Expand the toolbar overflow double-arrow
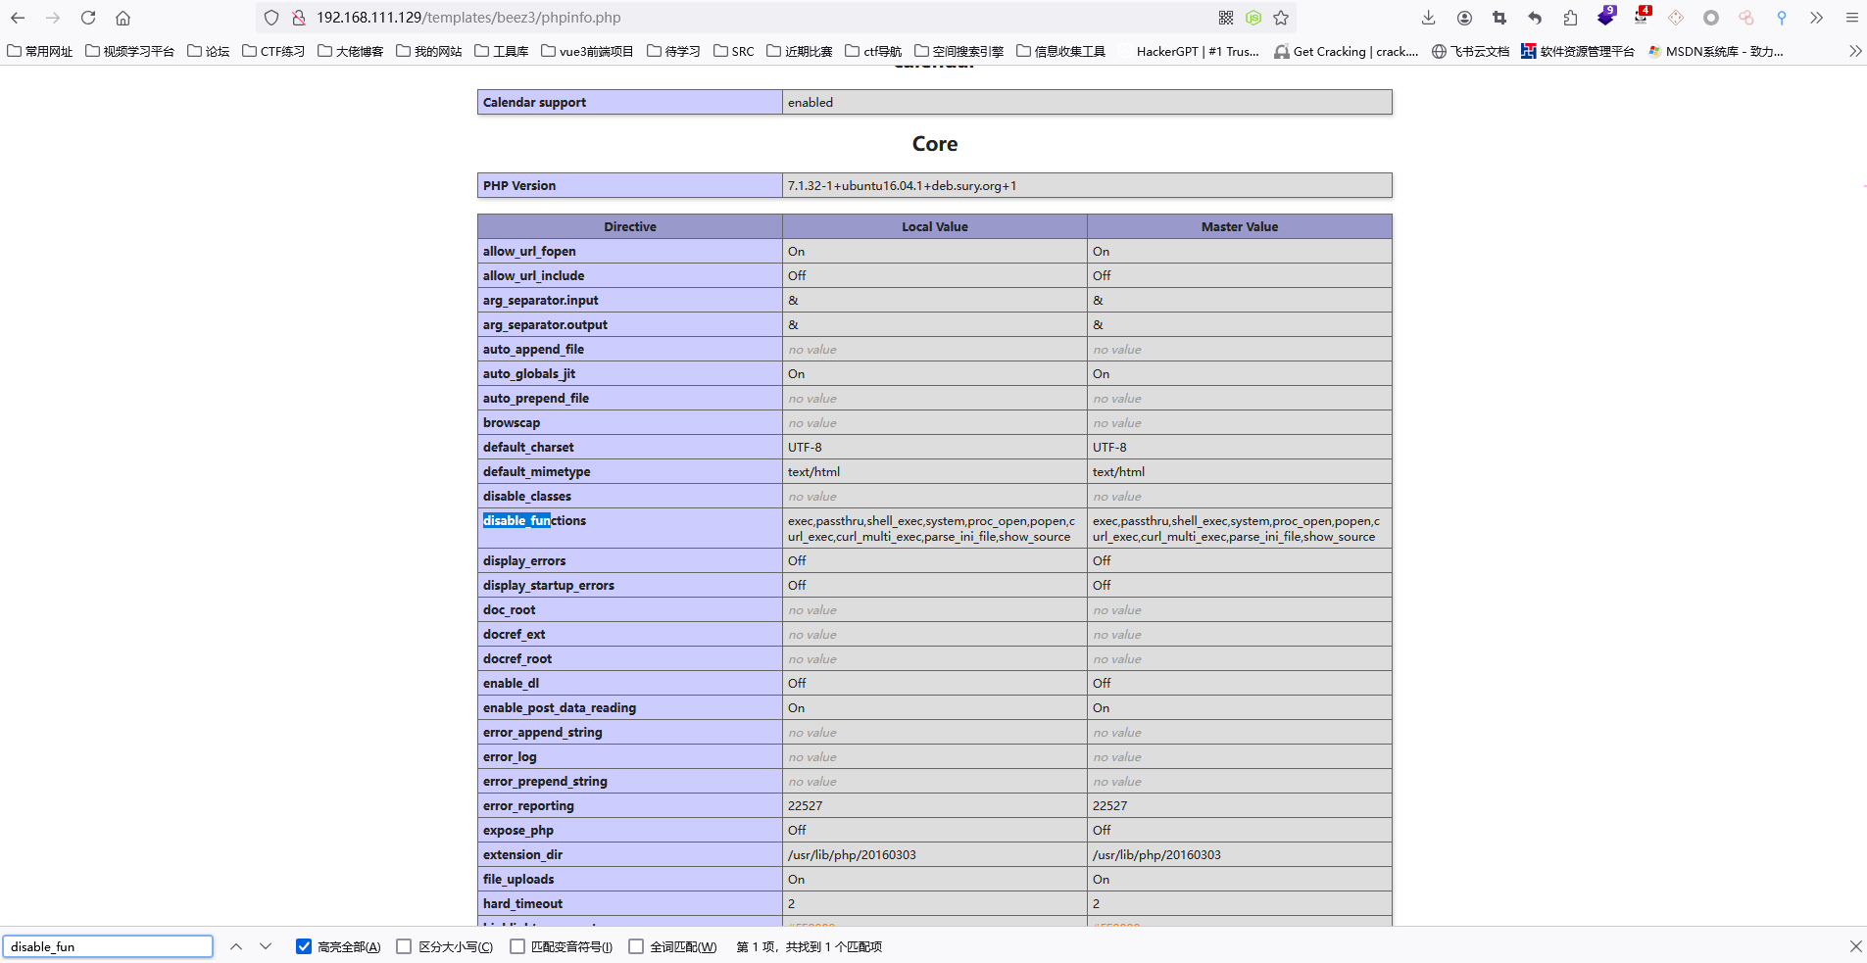1867x963 pixels. (1818, 17)
